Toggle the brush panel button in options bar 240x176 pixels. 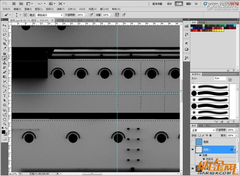click(25, 15)
